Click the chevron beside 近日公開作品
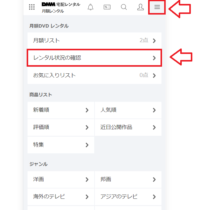The width and height of the screenshot is (199, 210). pyautogui.click(x=154, y=128)
